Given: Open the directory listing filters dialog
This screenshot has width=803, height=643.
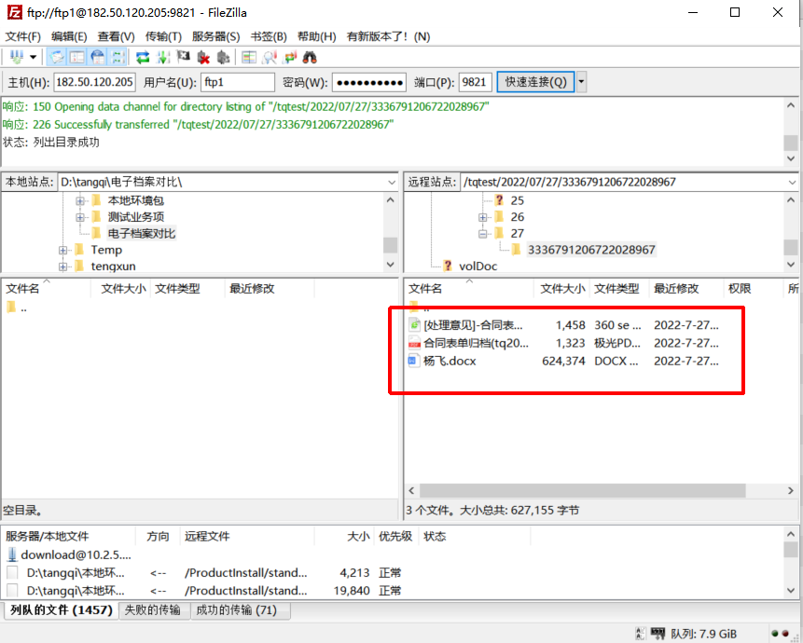Looking at the screenshot, I should (x=249, y=57).
